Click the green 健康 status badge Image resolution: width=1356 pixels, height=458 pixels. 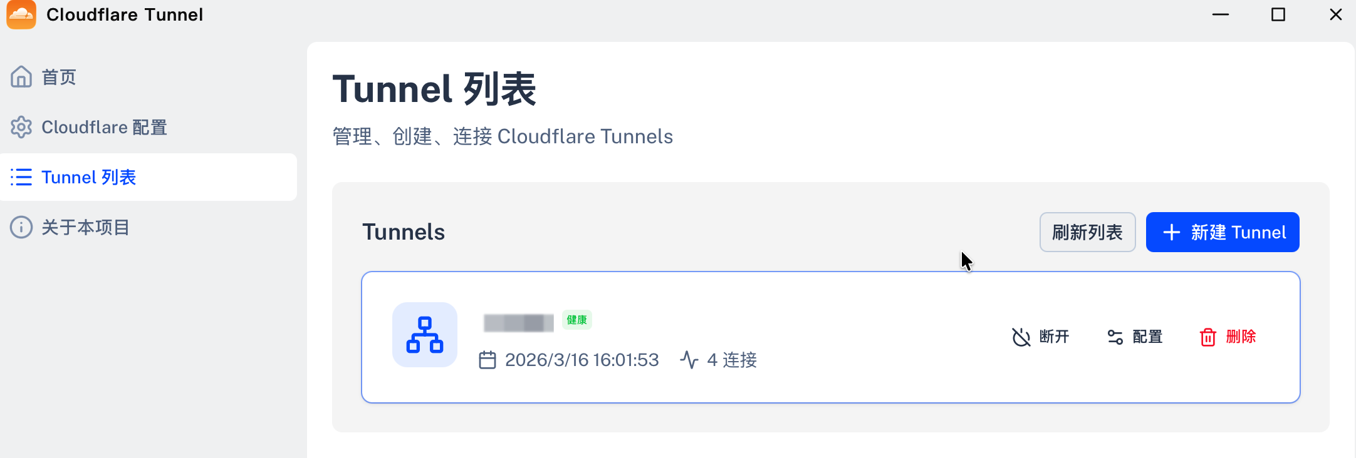tap(576, 320)
